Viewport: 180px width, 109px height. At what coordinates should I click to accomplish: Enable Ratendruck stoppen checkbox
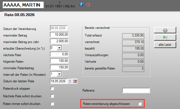pyautogui.click(x=52, y=89)
